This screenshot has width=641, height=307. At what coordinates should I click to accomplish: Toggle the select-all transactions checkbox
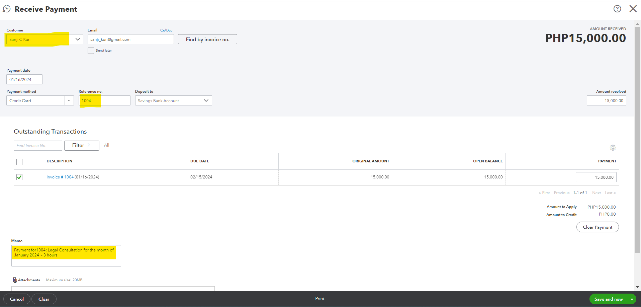pyautogui.click(x=19, y=162)
